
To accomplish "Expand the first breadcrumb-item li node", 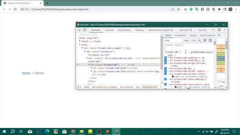I will coord(91,68).
